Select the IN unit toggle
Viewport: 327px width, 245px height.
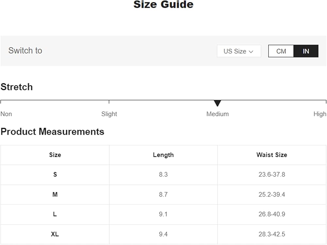click(x=306, y=51)
